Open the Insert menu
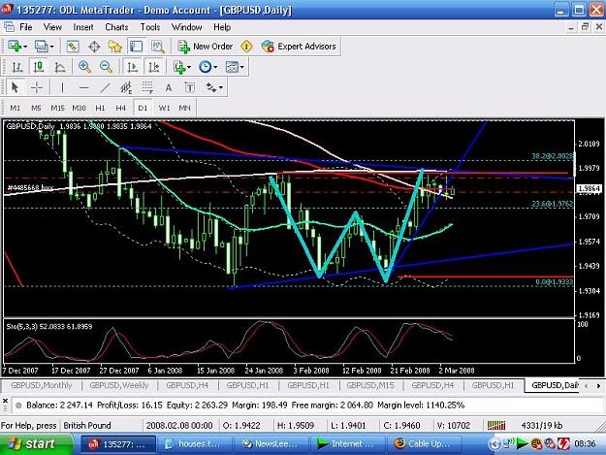Image resolution: width=606 pixels, height=455 pixels. [x=83, y=27]
